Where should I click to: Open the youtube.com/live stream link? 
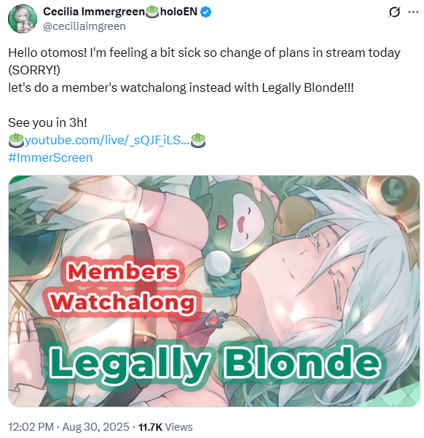pos(107,140)
